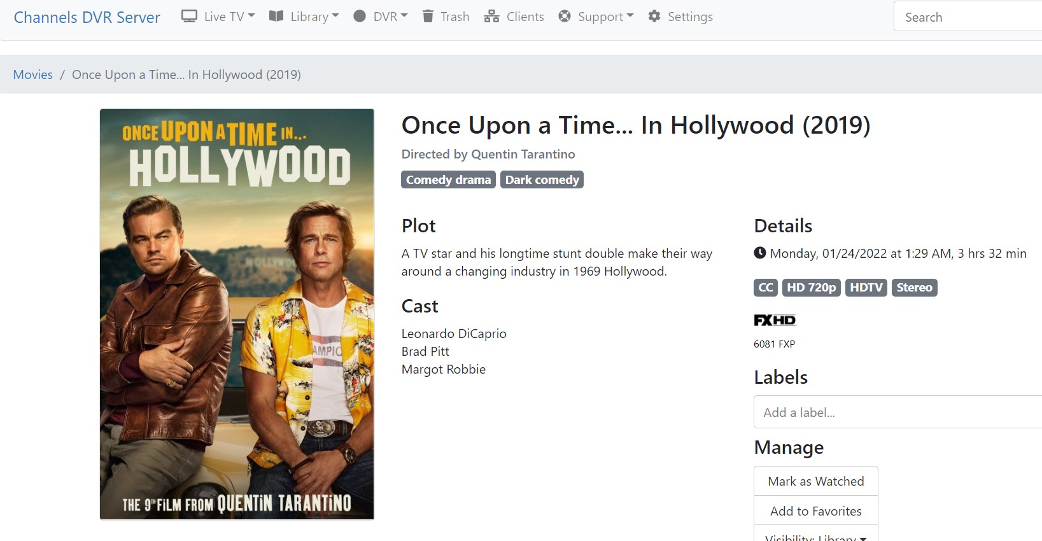Go to Channels DVR Server home

[x=87, y=17]
